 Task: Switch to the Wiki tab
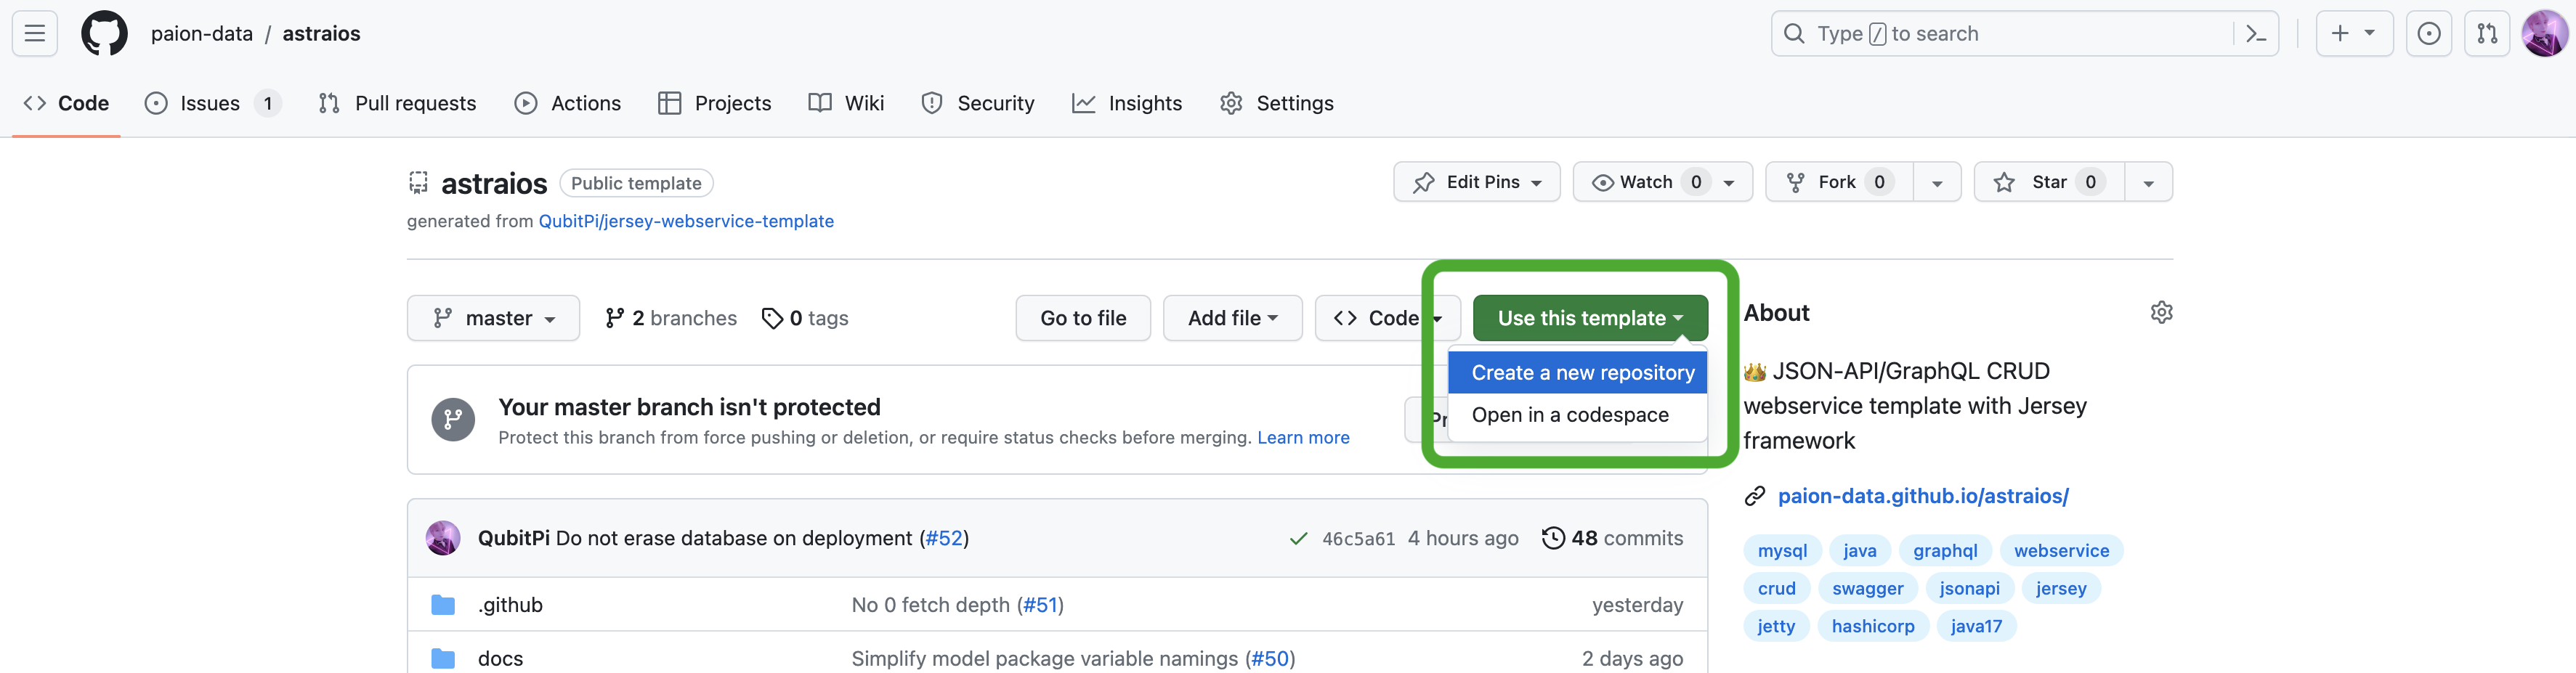click(846, 103)
